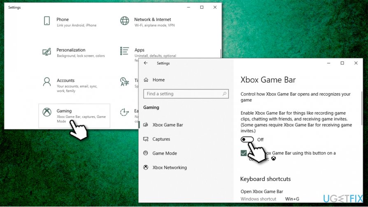Click the 'Keyboard shortcuts' heading
The height and width of the screenshot is (207, 368).
[x=266, y=179]
